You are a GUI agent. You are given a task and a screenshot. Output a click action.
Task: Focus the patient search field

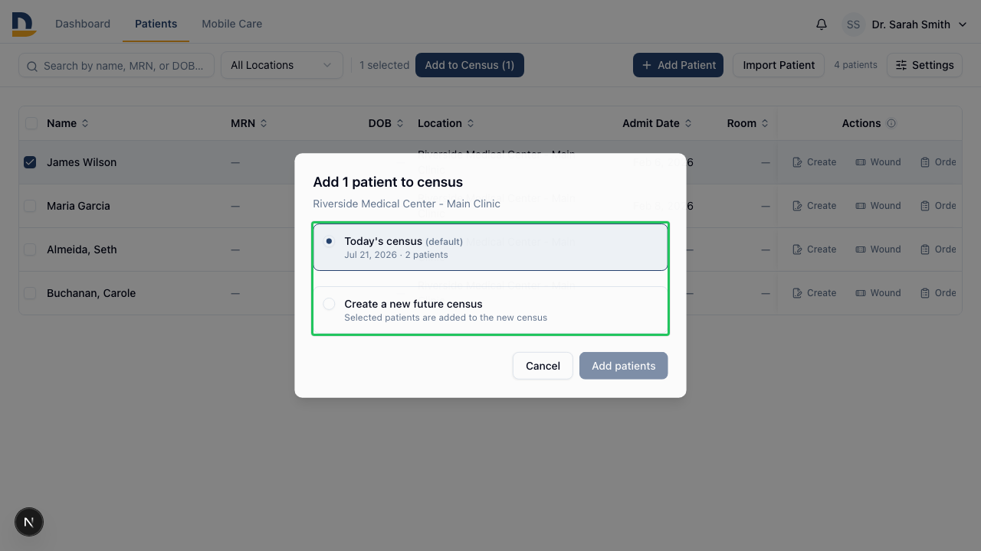click(116, 66)
